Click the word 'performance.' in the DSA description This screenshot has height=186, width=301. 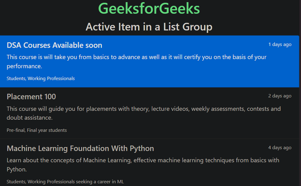(24, 66)
